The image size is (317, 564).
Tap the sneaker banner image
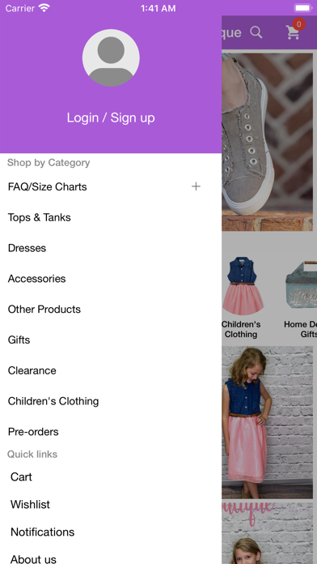point(267,142)
